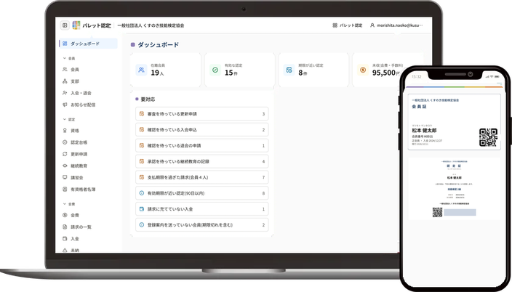Collapse the 会費 sidebar section chevron
This screenshot has height=292, width=512.
coord(64,203)
